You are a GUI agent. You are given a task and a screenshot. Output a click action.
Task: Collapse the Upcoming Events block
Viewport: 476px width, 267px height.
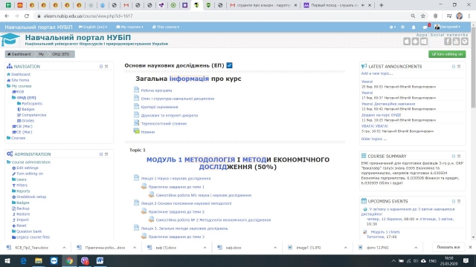click(453, 201)
